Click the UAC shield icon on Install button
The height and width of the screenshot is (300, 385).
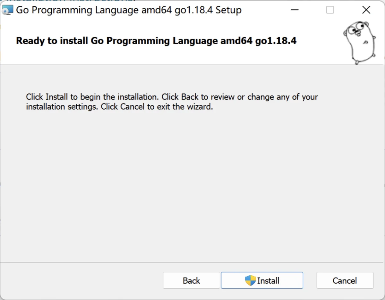tap(250, 280)
